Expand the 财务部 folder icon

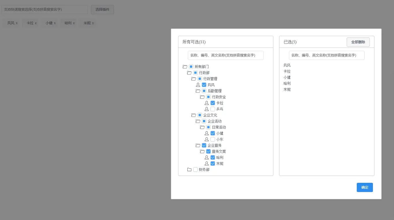pyautogui.click(x=189, y=170)
